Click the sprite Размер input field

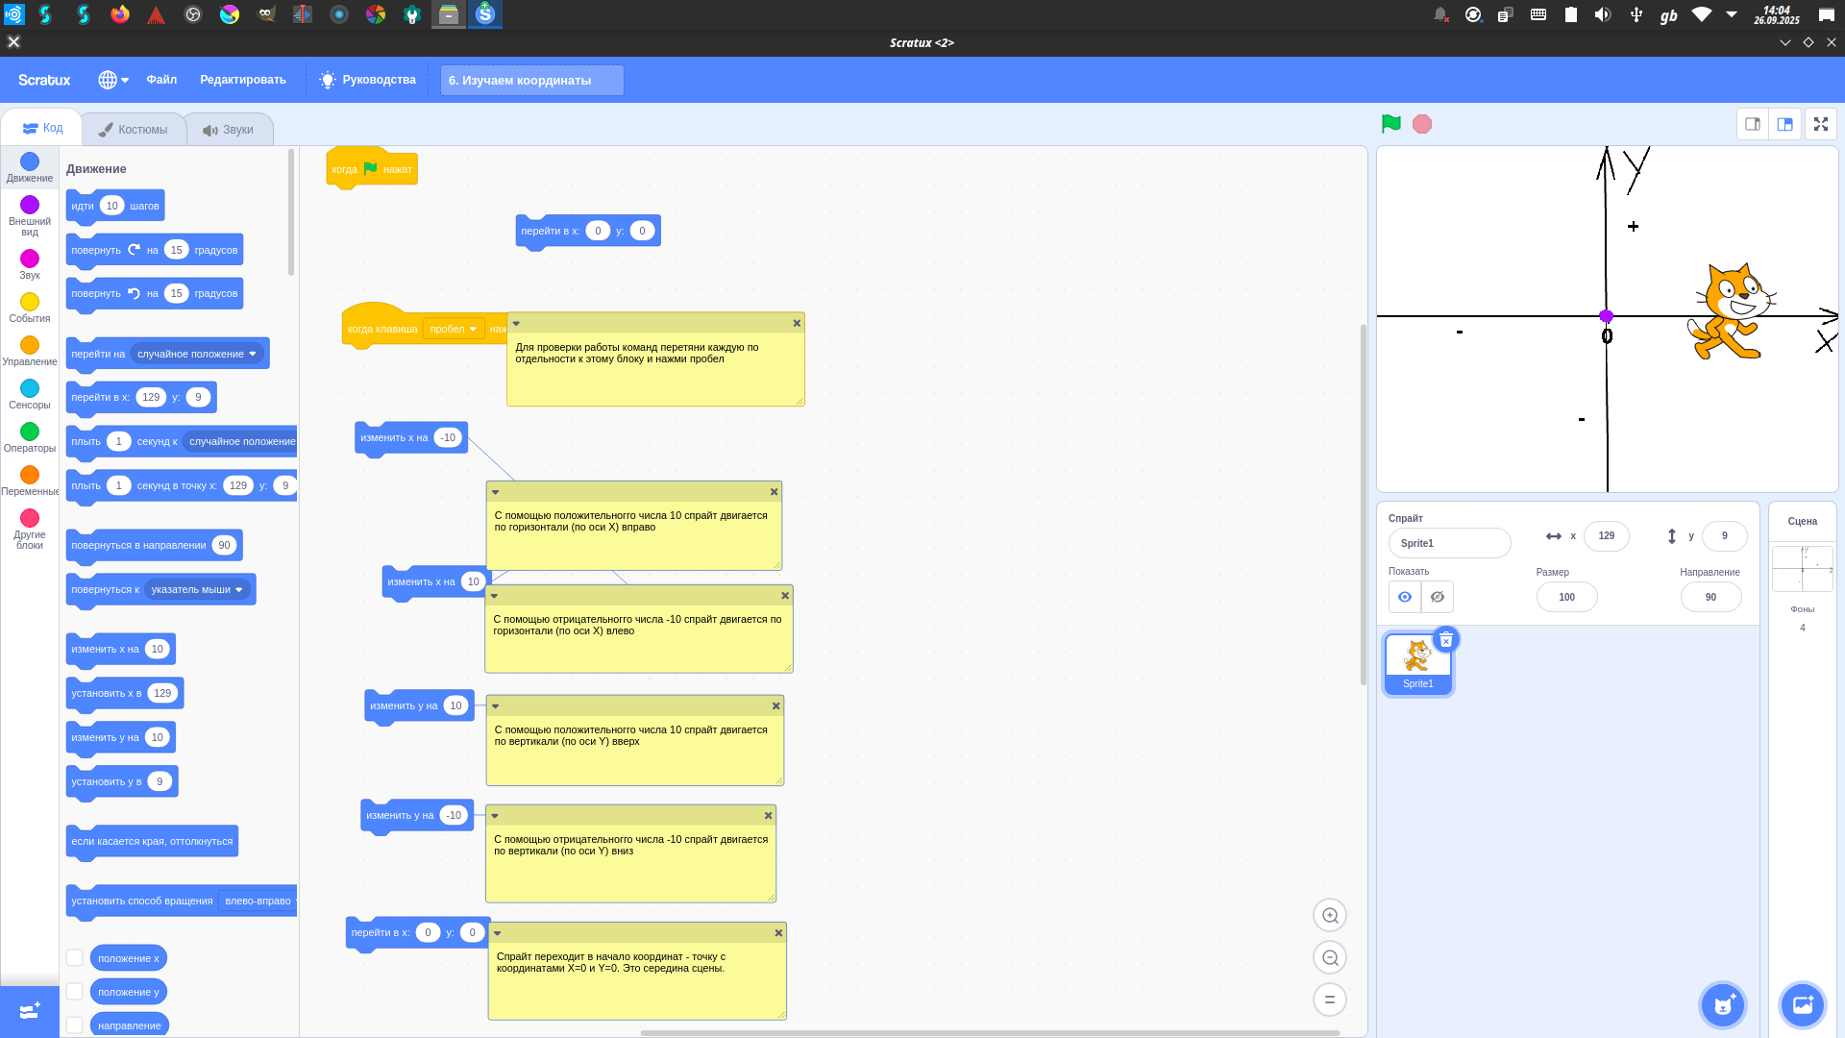click(x=1566, y=597)
